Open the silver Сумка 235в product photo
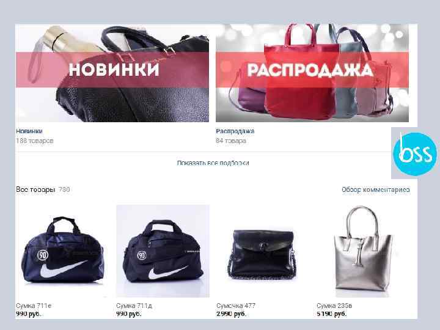 coord(363,251)
